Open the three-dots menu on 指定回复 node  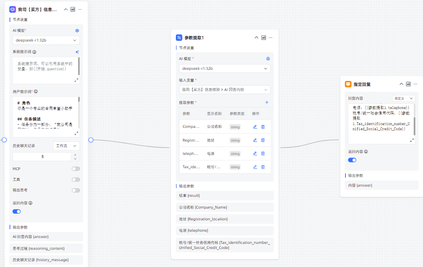(415, 84)
